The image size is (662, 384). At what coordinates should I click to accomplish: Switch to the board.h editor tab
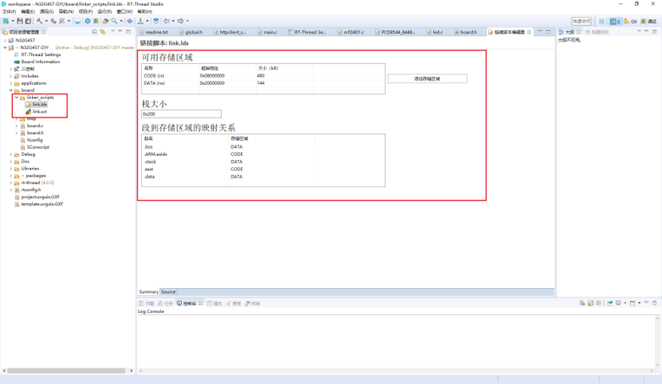pos(466,32)
